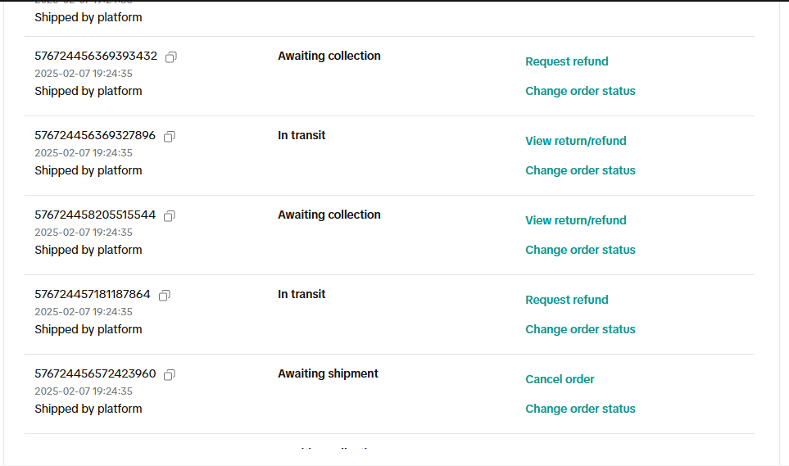View return/refund for order 576724458205515544

coord(575,220)
